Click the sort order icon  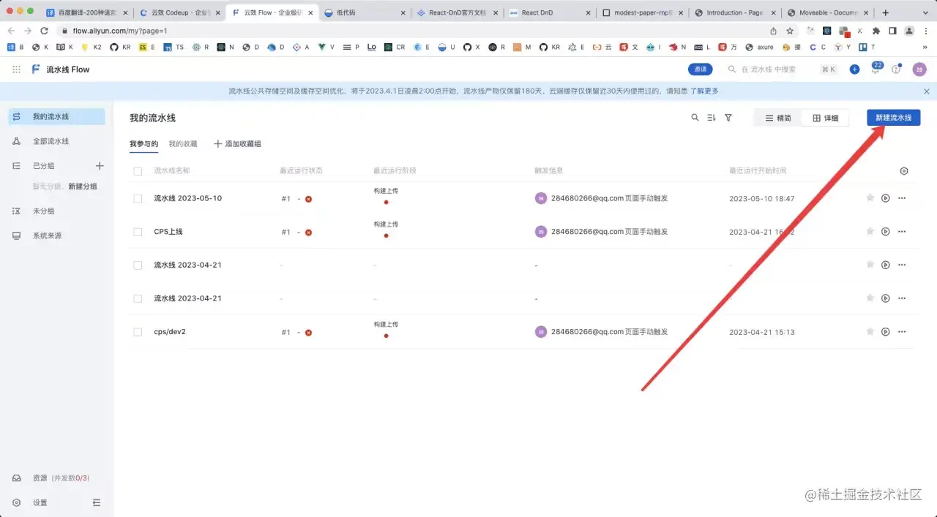[x=712, y=118]
